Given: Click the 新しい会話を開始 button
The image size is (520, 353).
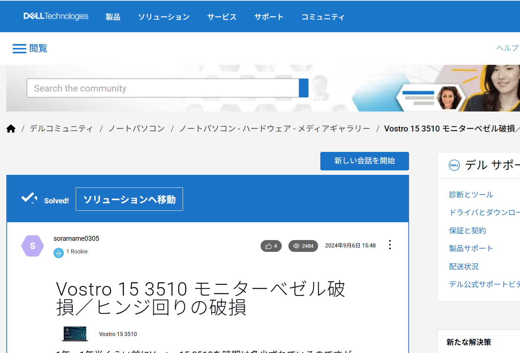Looking at the screenshot, I should click(364, 161).
